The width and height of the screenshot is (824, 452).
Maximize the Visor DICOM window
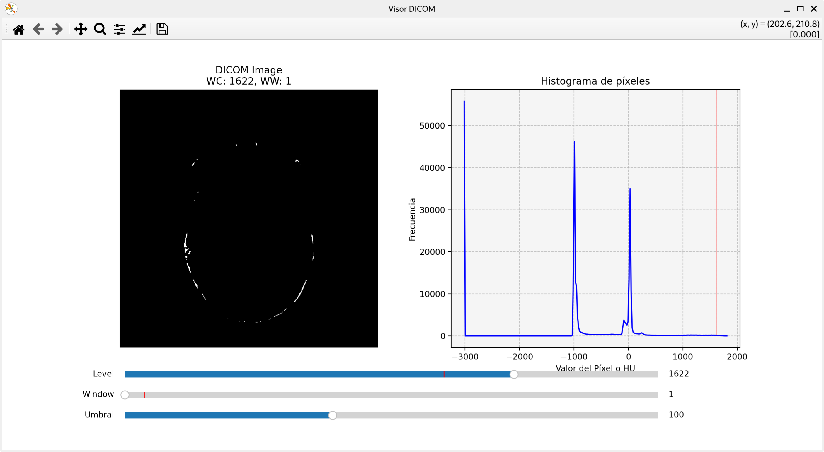(800, 9)
